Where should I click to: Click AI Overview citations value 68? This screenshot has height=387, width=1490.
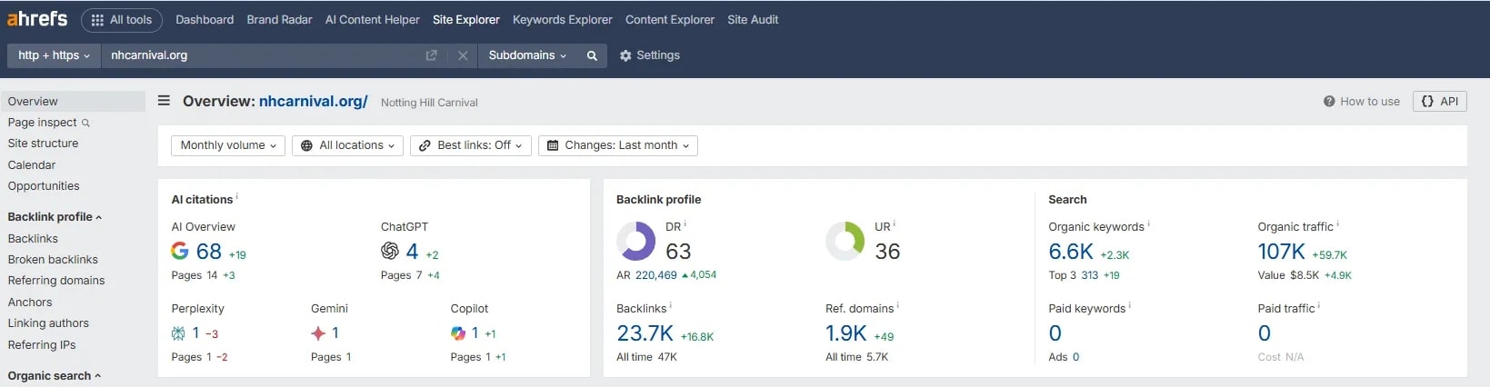[x=209, y=252]
